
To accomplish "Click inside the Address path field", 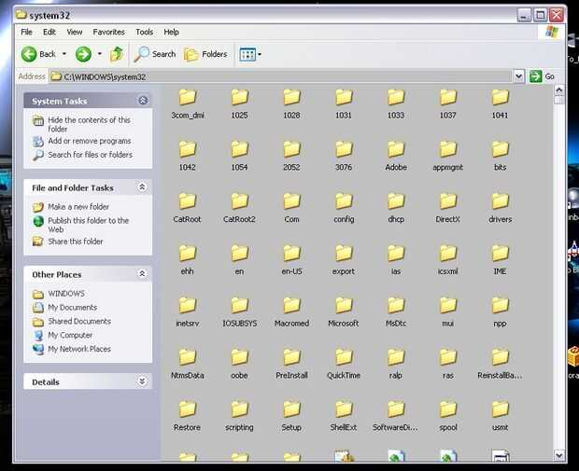I will [x=280, y=76].
